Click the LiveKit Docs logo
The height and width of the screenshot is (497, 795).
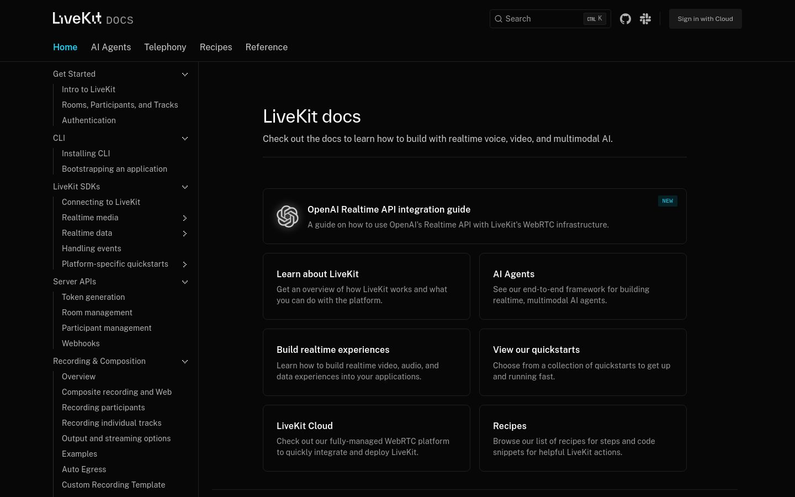pos(93,19)
